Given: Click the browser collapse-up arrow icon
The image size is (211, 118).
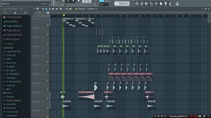Looking at the screenshot, I should tap(4, 9).
